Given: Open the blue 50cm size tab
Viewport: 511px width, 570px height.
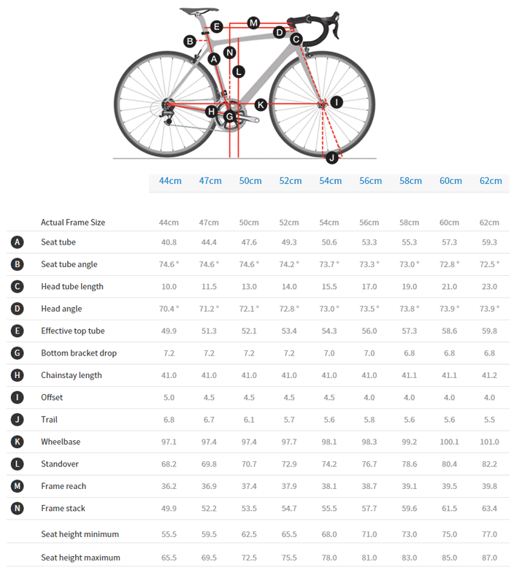Looking at the screenshot, I should click(250, 181).
